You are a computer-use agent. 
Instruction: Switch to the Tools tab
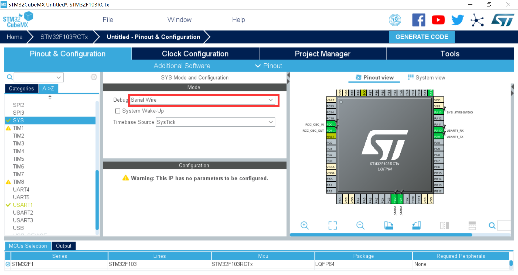[x=450, y=54]
